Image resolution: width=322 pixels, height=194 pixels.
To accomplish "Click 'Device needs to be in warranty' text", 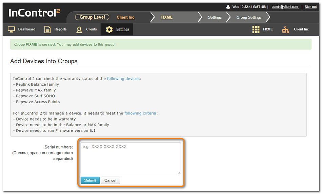I will click(44, 119).
